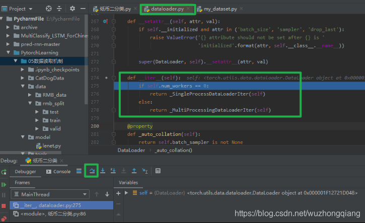Viewport: 365px width, 223px height.
Task: Pause the program execution
Action: click(x=4, y=195)
